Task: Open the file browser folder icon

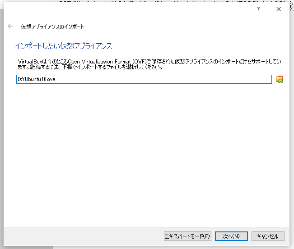Action: 280,79
